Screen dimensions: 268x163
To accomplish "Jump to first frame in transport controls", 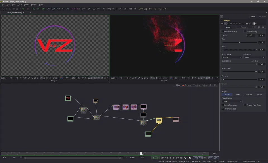I will pyautogui.click(x=162, y=158).
